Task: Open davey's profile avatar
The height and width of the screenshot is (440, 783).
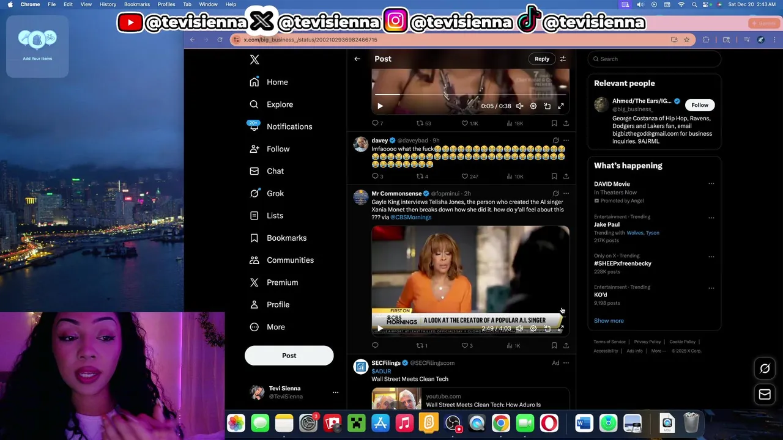Action: point(361,144)
